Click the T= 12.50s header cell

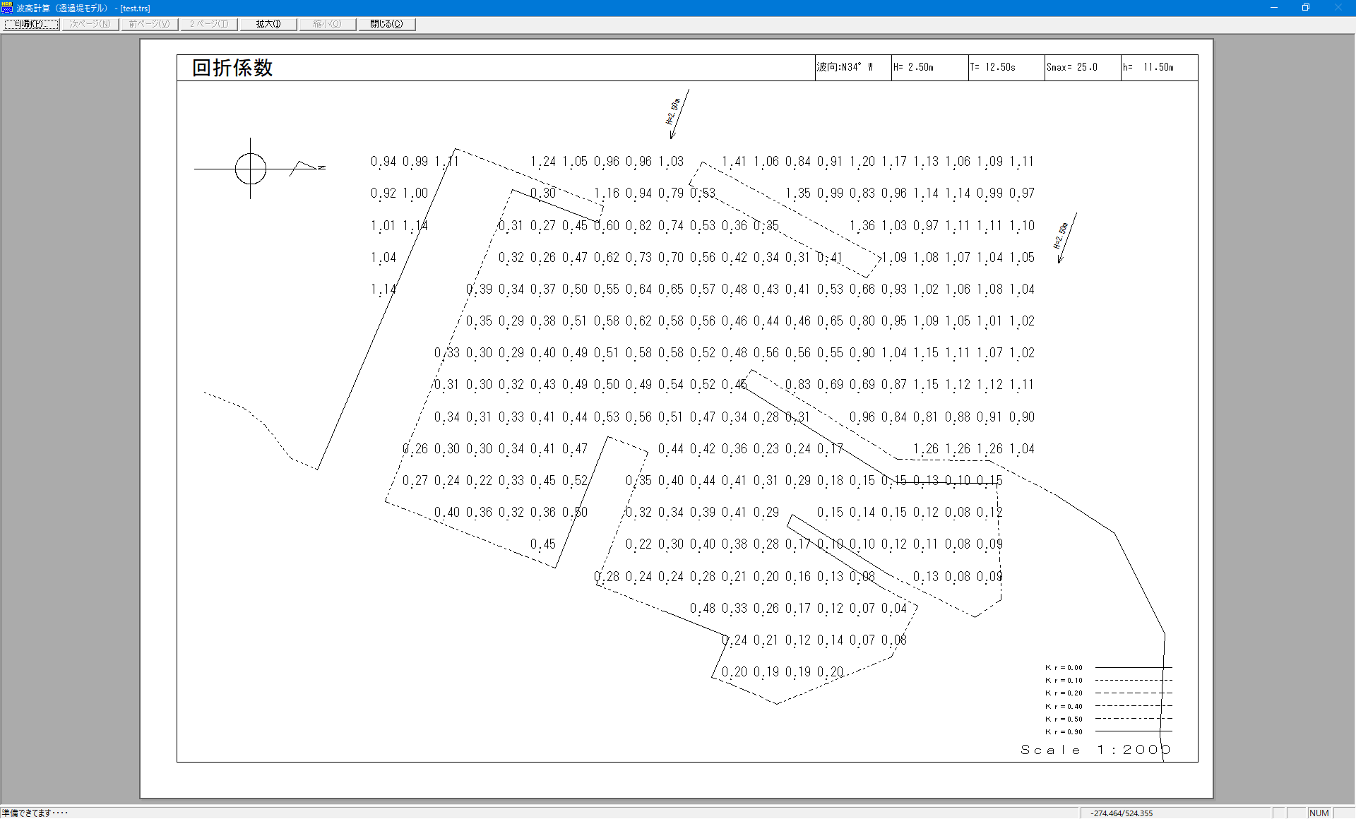pos(1006,68)
